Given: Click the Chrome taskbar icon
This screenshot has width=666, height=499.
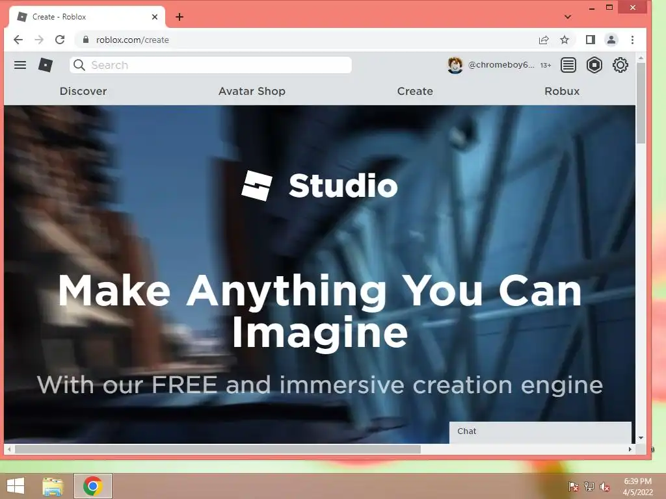Looking at the screenshot, I should coord(93,486).
